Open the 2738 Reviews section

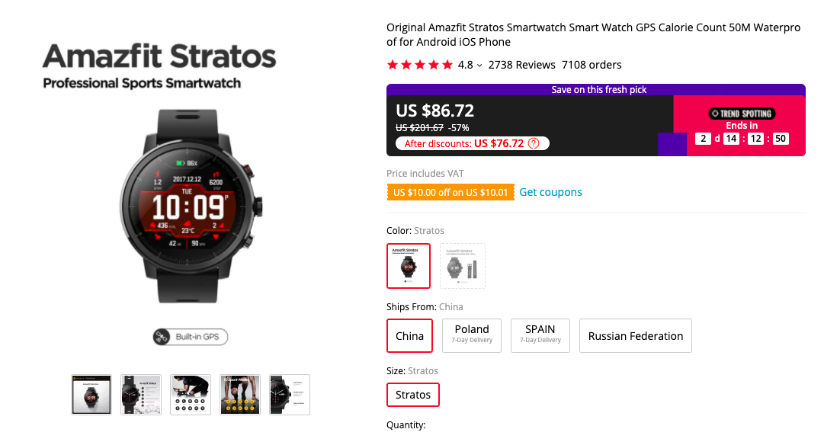pyautogui.click(x=521, y=65)
